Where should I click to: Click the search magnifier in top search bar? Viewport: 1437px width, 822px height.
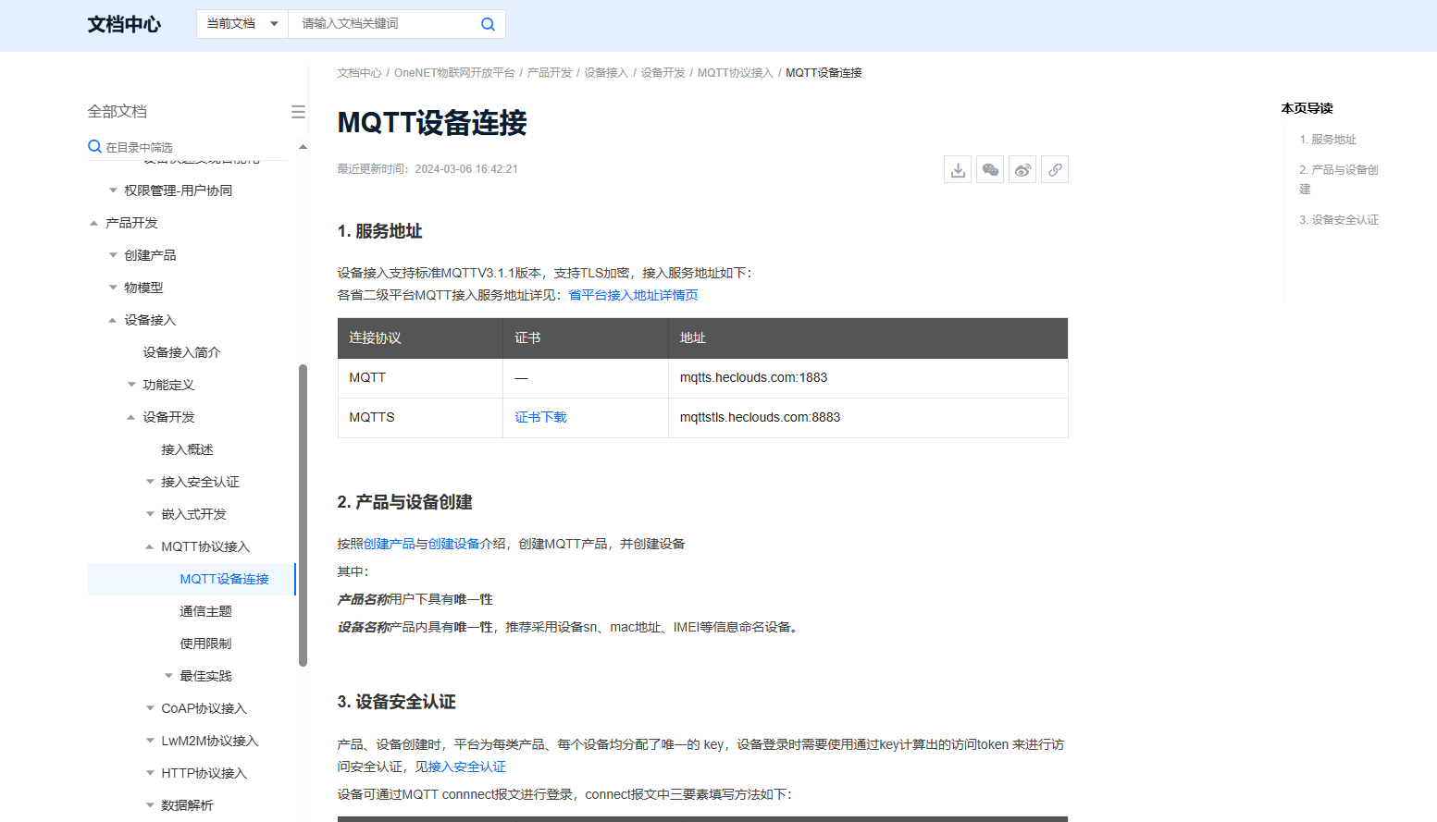click(x=488, y=23)
